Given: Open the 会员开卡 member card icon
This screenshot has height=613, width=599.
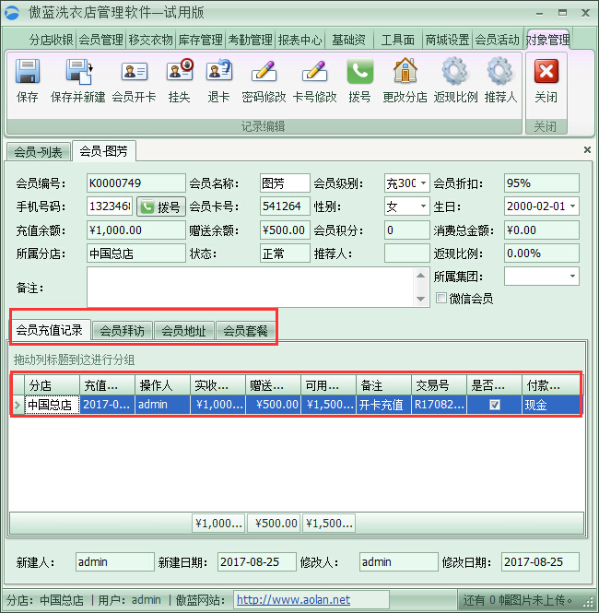Looking at the screenshot, I should click(134, 73).
